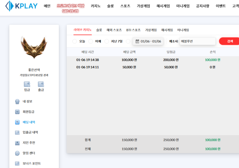Click the KPLAY logo
The width and height of the screenshot is (239, 168).
click(21, 6)
